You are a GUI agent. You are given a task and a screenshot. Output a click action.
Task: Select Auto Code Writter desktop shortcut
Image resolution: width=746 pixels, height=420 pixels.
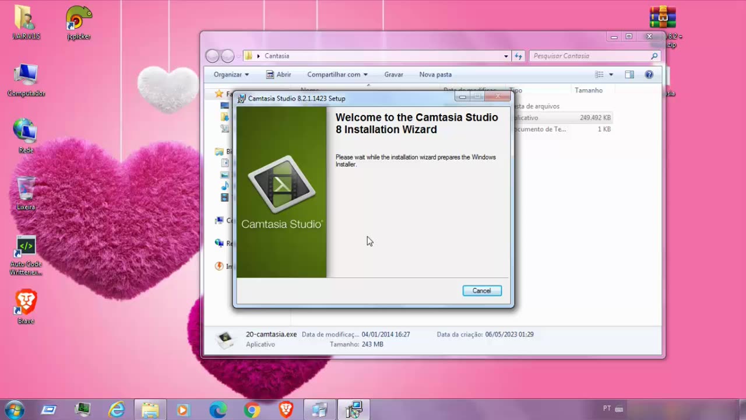pyautogui.click(x=26, y=256)
